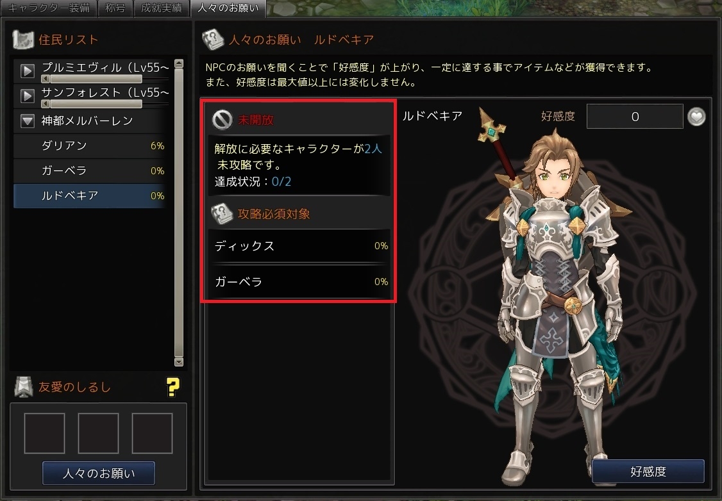Open the 称号 tab

[x=115, y=8]
